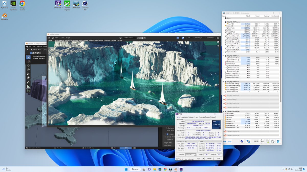Expand the System sensor group
The width and height of the screenshot is (307, 172).
(x=223, y=18)
